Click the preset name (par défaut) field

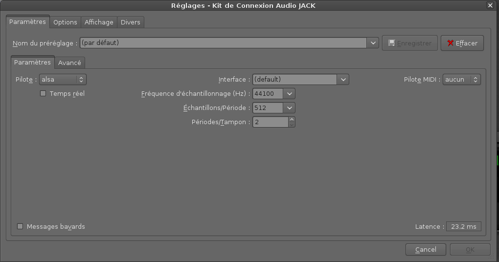click(x=224, y=43)
